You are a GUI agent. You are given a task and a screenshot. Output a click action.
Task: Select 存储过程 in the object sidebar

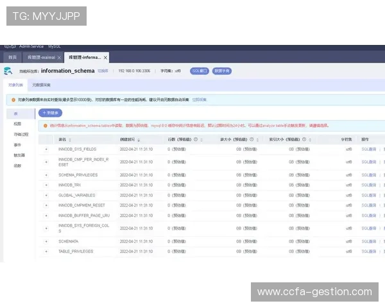[x=21, y=134]
